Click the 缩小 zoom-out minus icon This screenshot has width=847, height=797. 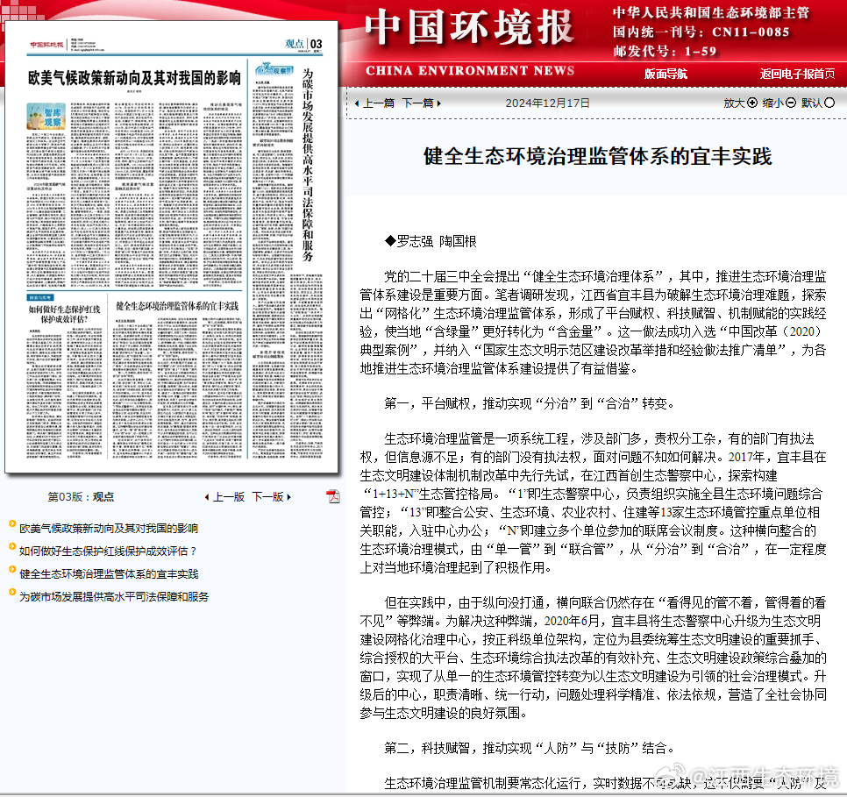click(x=791, y=103)
